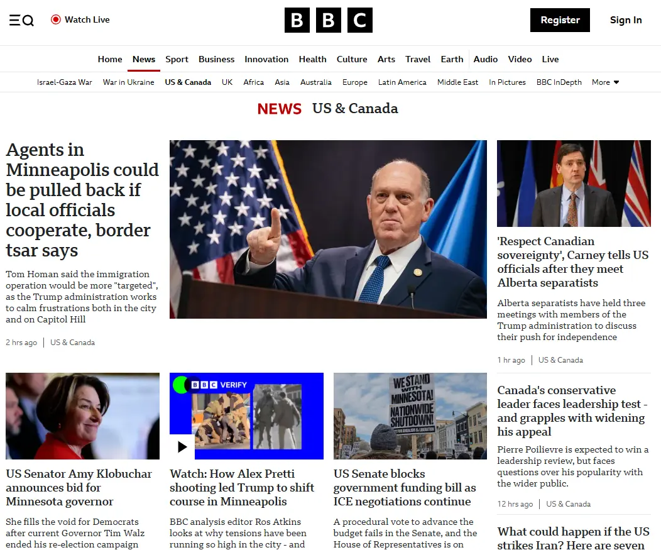Open the Innovation section
Image resolution: width=661 pixels, height=550 pixels.
(x=266, y=59)
